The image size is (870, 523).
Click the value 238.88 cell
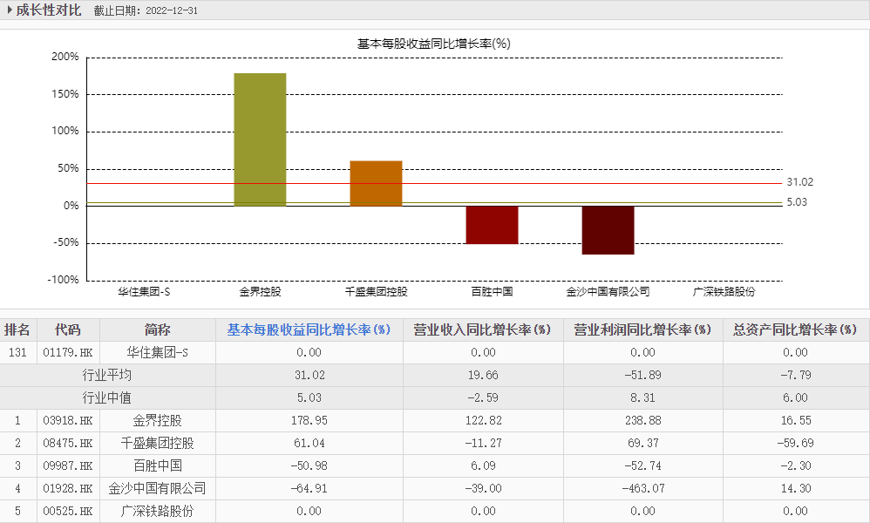[x=643, y=421]
